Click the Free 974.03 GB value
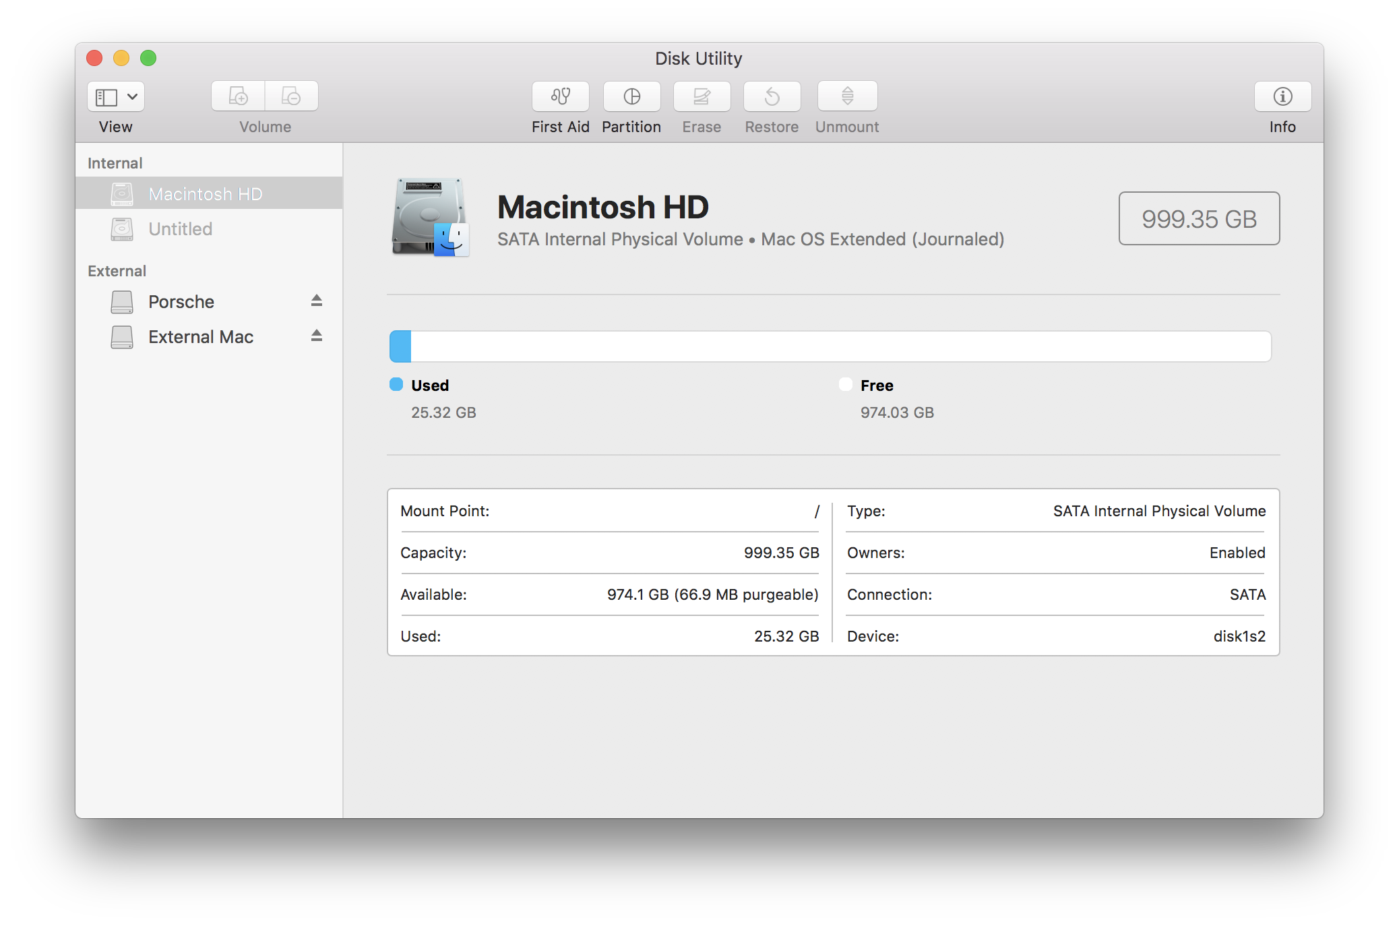1399x926 pixels. [897, 412]
